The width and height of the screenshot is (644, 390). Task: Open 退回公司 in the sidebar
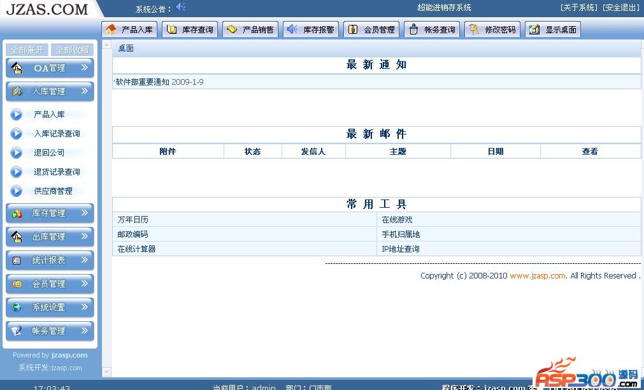pos(49,152)
